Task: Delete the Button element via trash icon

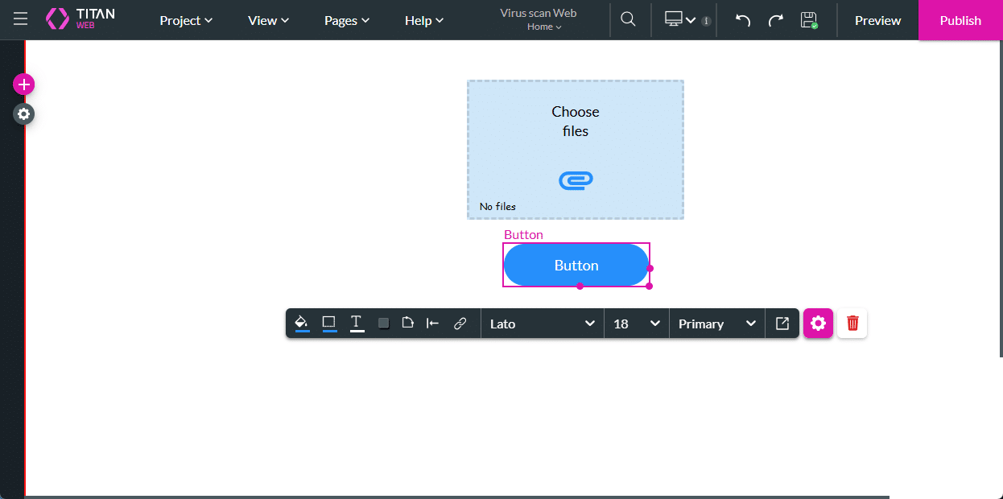Action: click(x=852, y=323)
